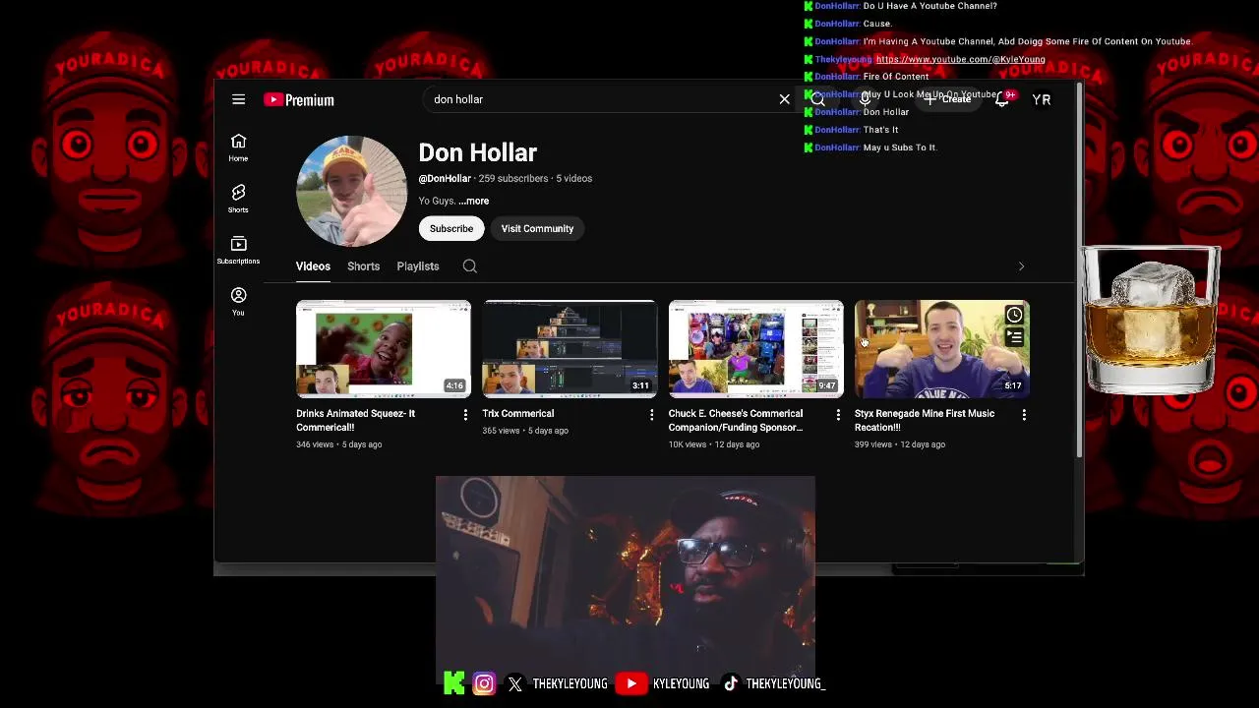Click the X logo in stream footer
Viewport: 1259px width, 708px height.
515,683
